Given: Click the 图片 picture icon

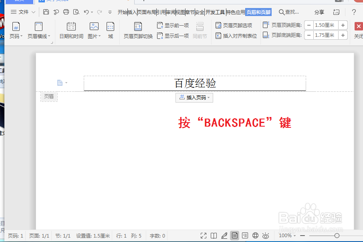Looking at the screenshot, I should [94, 26].
